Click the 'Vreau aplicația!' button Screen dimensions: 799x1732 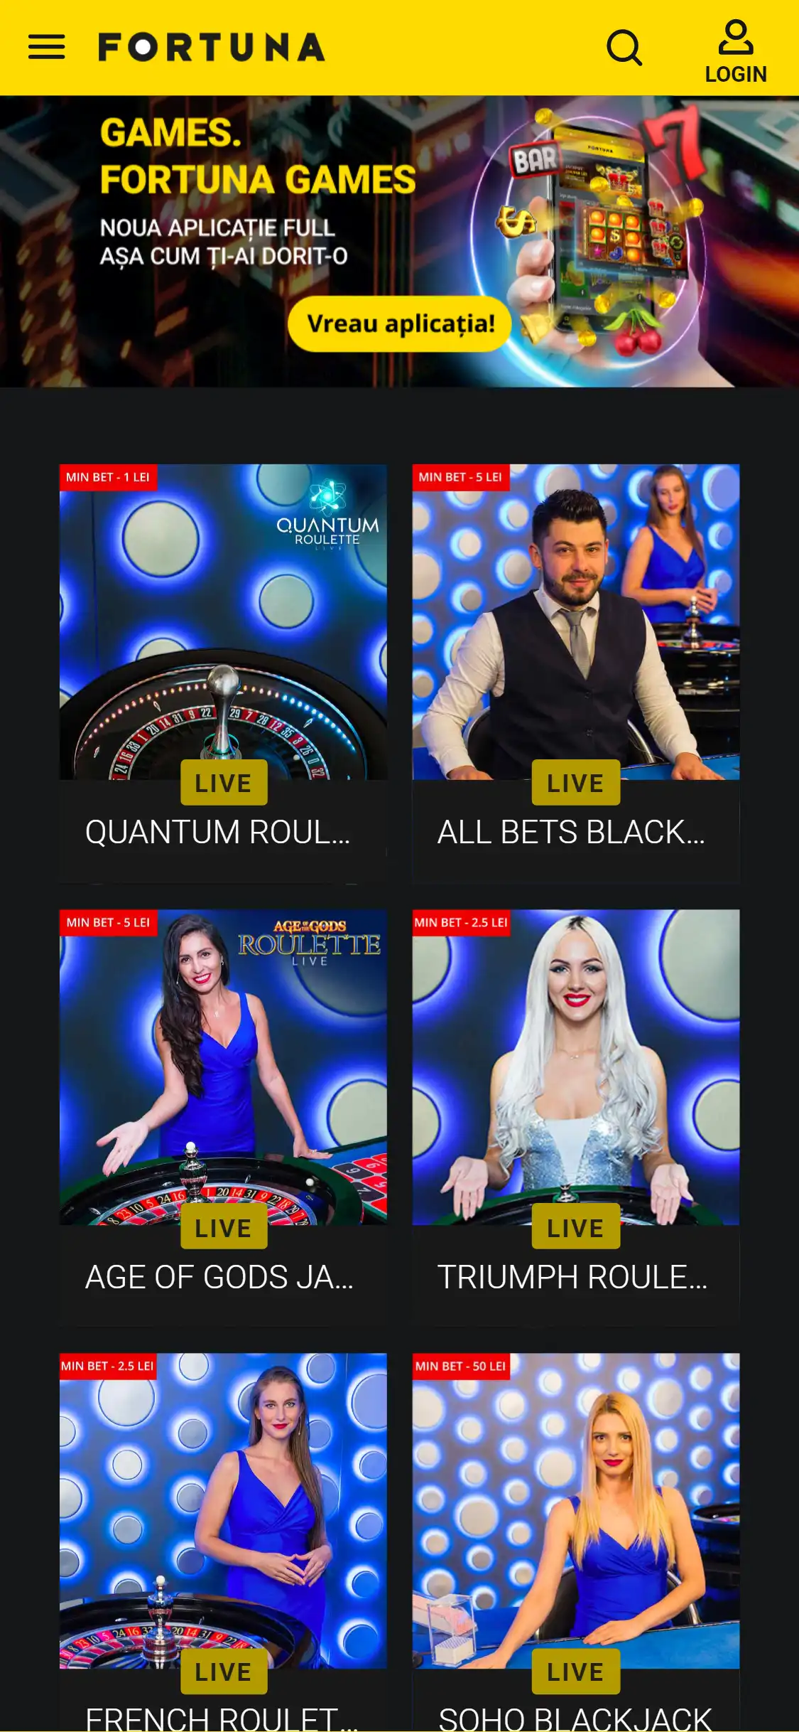tap(400, 324)
